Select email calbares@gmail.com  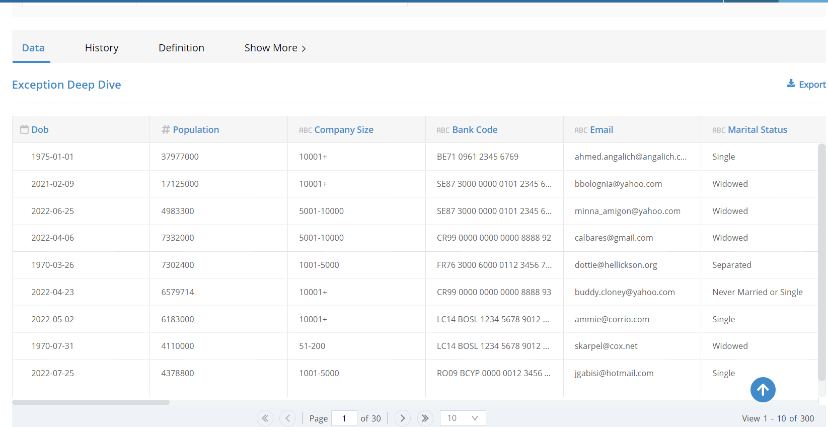(614, 238)
